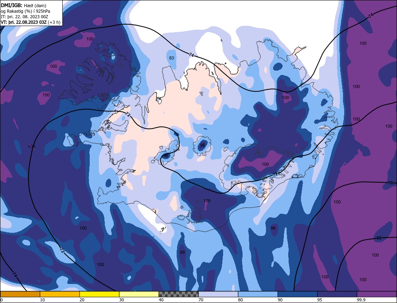Click the '68' contour line label
The width and height of the screenshot is (397, 303).
(x=379, y=238)
